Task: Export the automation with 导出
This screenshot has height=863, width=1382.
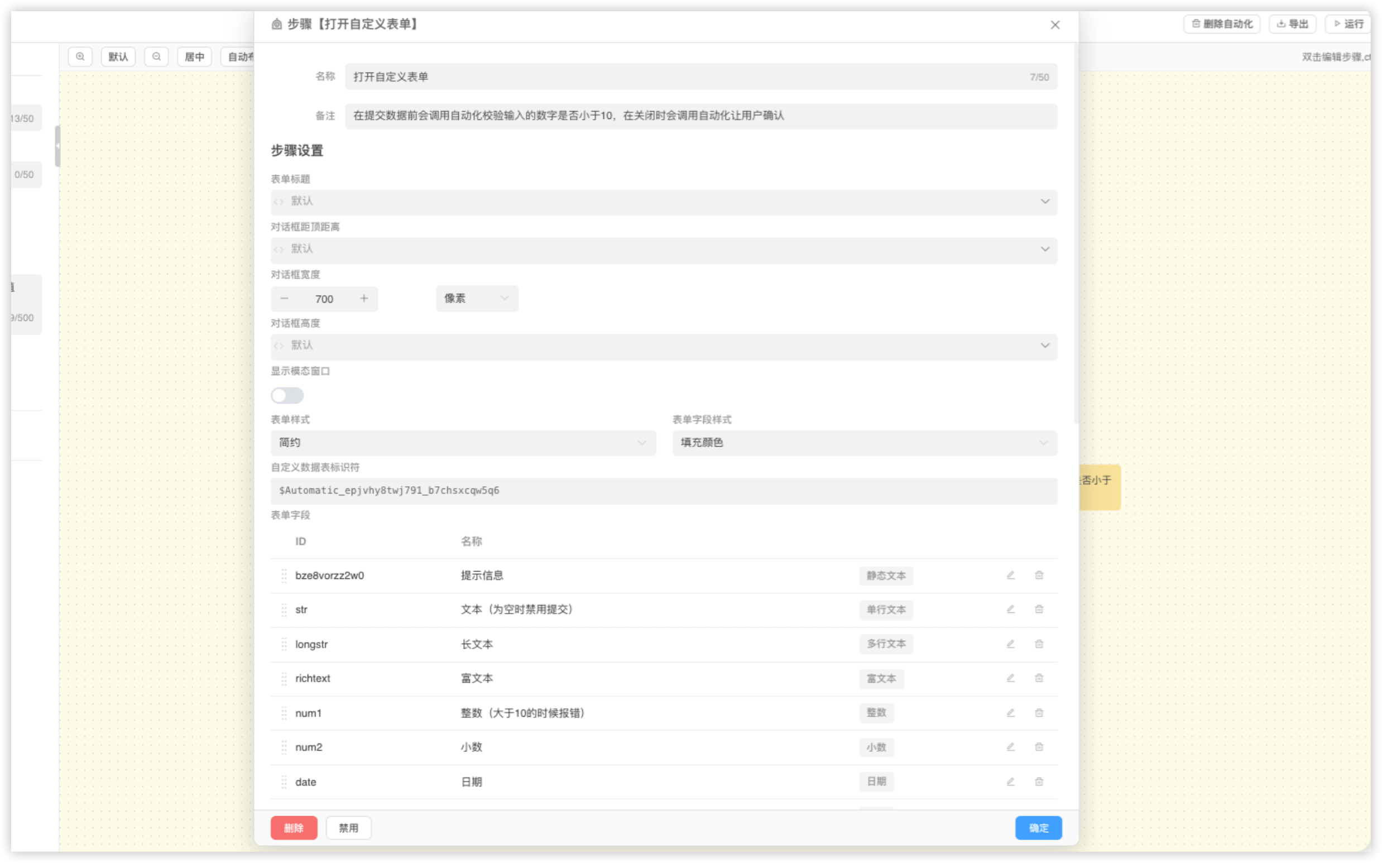Action: (1292, 24)
